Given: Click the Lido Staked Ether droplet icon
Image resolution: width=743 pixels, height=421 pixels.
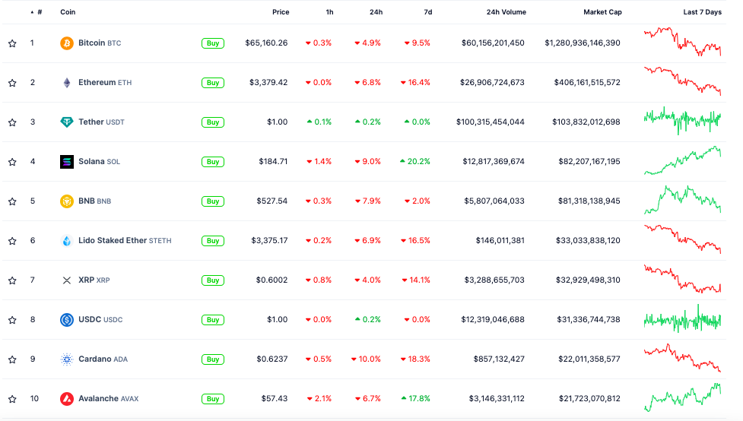Looking at the screenshot, I should click(x=67, y=241).
